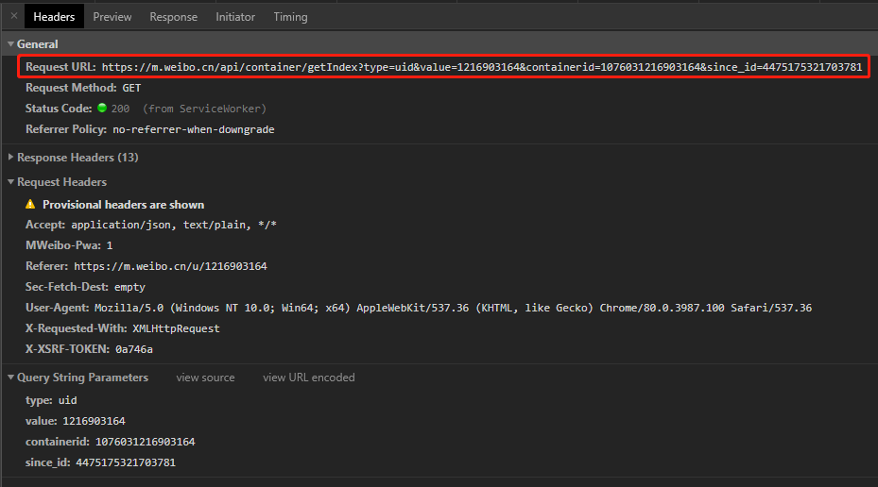Click the 'type: uid' parameter
This screenshot has height=487, width=878.
(x=51, y=400)
